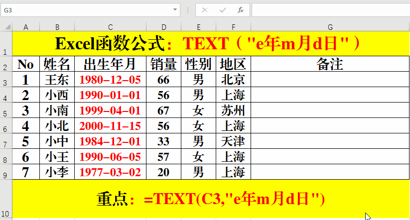Click the empty 备注 cell in 王东's row

[x=330, y=79]
